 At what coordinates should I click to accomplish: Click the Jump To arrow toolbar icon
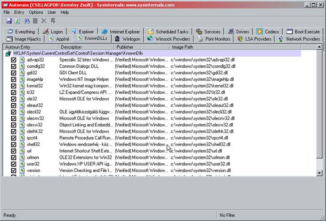pyautogui.click(x=53, y=21)
